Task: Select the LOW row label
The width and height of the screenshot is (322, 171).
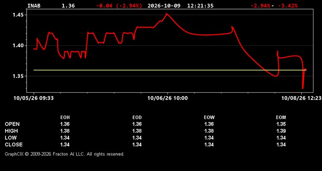Action: [11, 138]
